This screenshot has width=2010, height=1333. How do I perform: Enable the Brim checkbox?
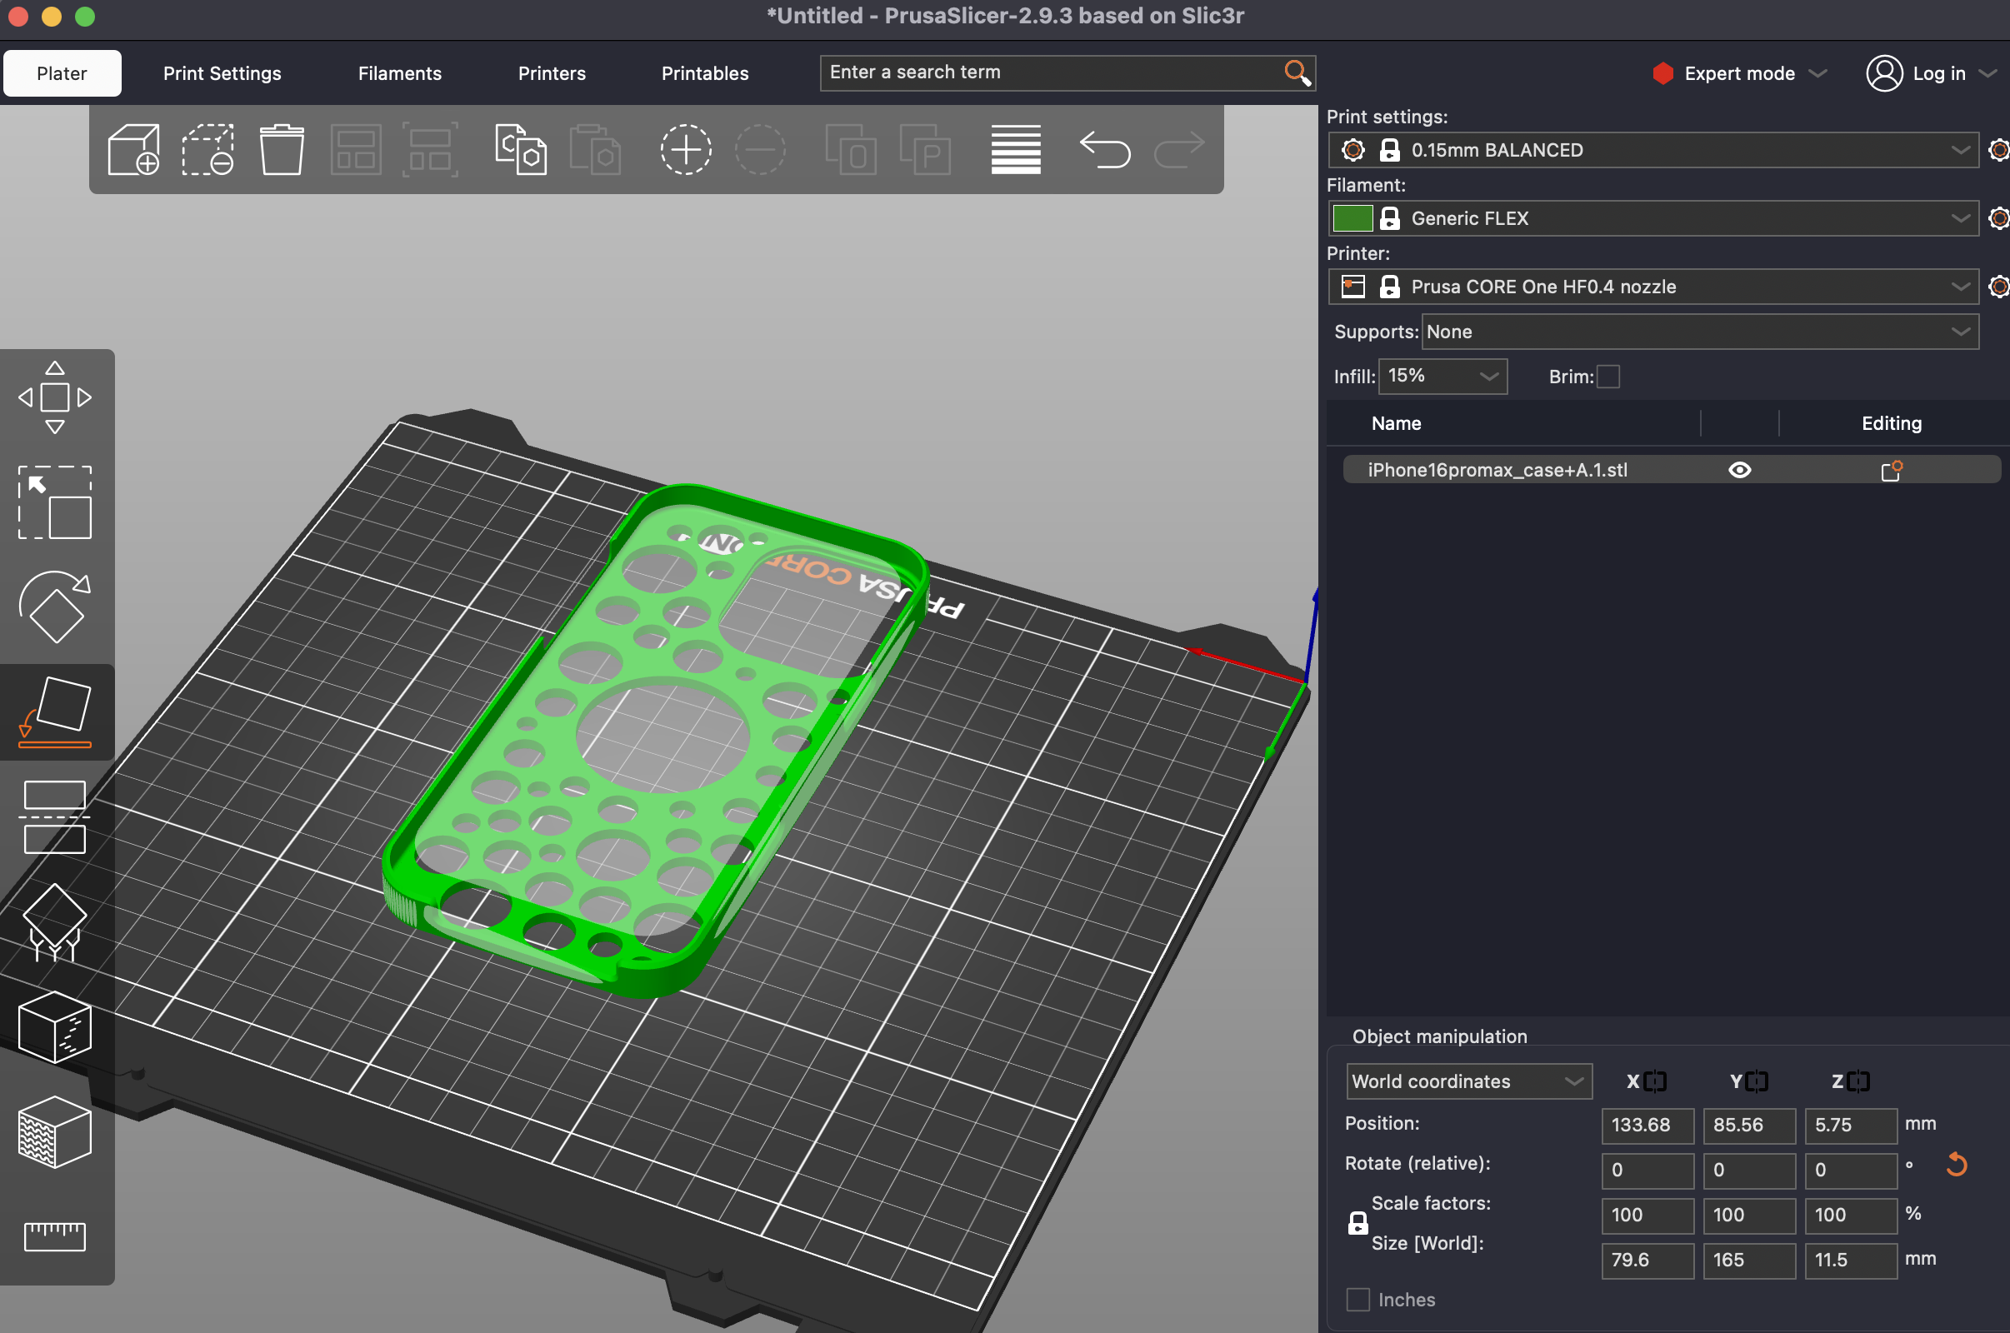tap(1607, 377)
